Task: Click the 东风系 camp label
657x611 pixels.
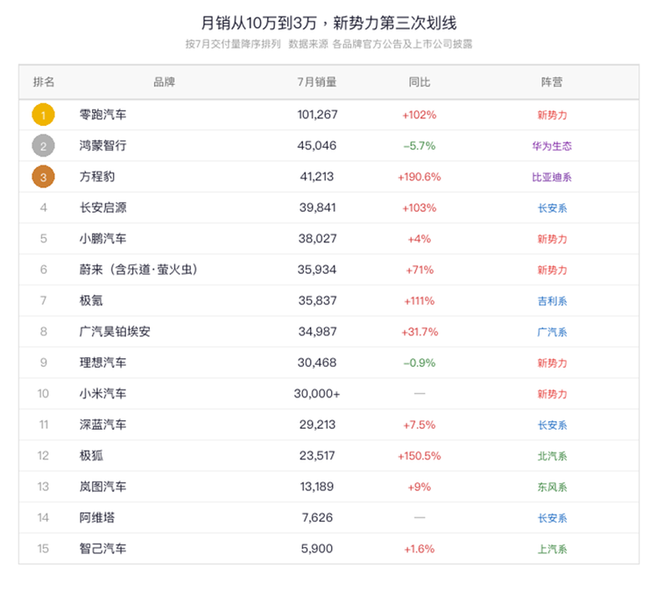Action: click(x=552, y=487)
